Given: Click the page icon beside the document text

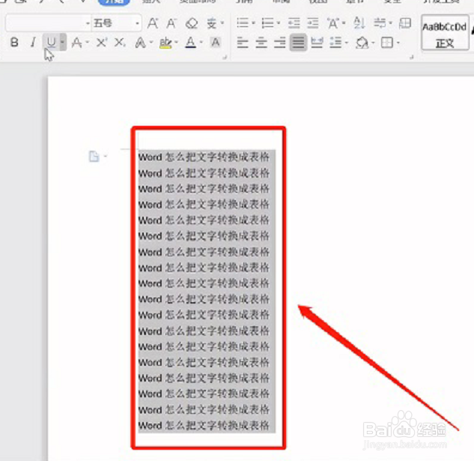Looking at the screenshot, I should coord(94,157).
